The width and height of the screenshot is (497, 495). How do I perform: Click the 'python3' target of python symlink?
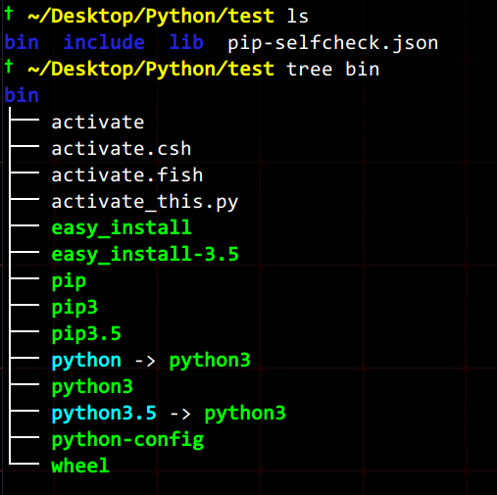point(210,362)
